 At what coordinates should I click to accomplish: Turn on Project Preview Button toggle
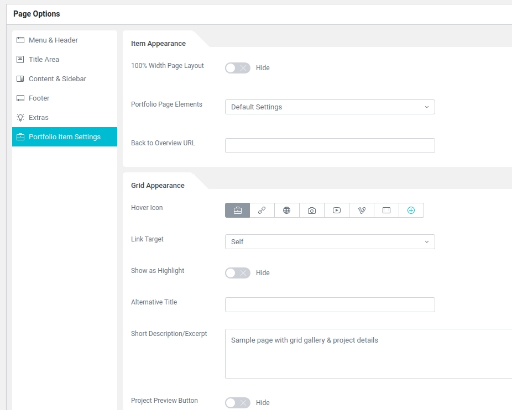click(237, 403)
